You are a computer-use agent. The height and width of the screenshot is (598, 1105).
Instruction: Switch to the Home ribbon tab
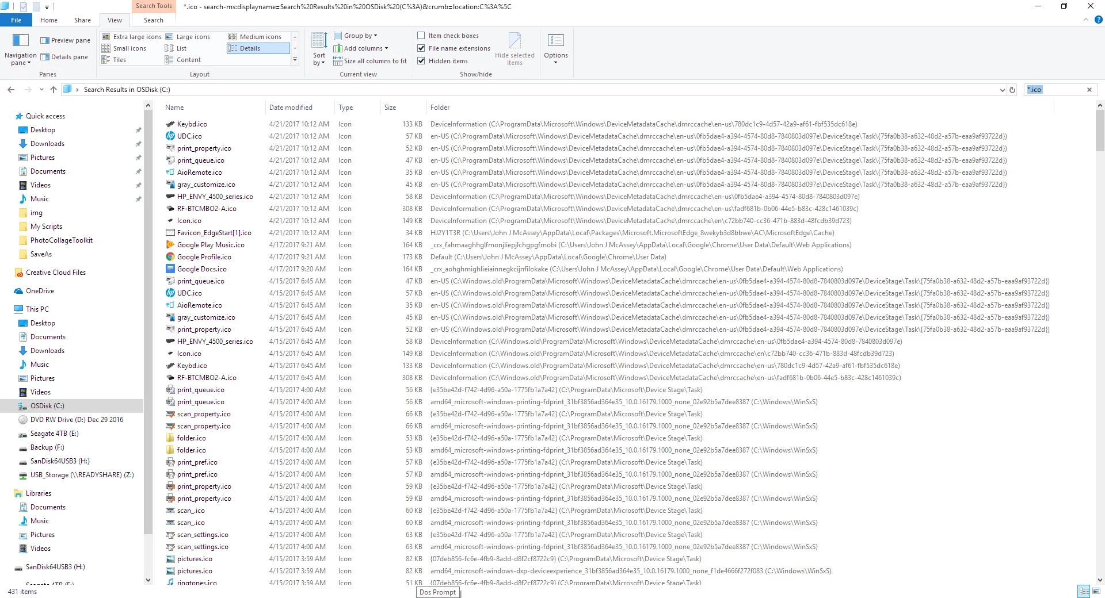49,20
